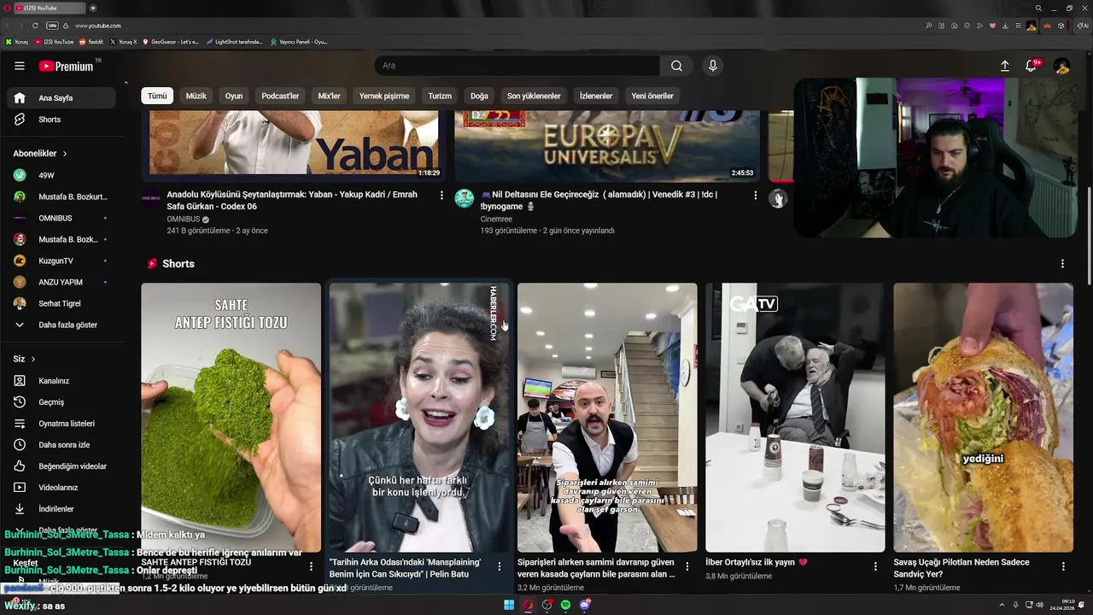Open the GeoGuessr bookmark

coord(171,42)
